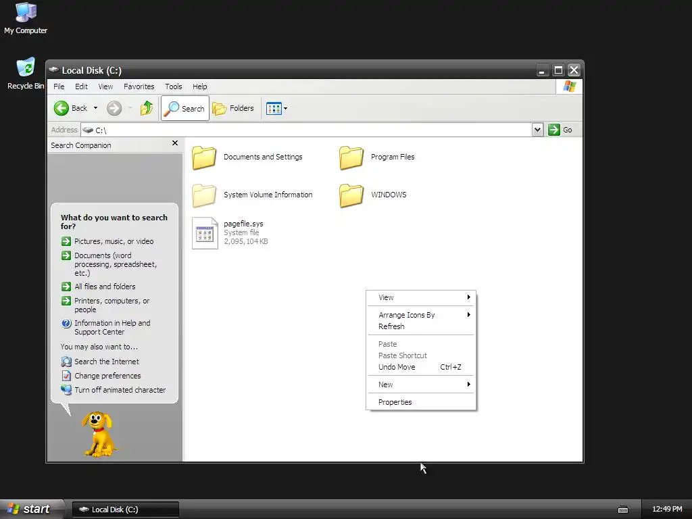Search for Pictures, music, or video
692x519 pixels.
pos(114,241)
